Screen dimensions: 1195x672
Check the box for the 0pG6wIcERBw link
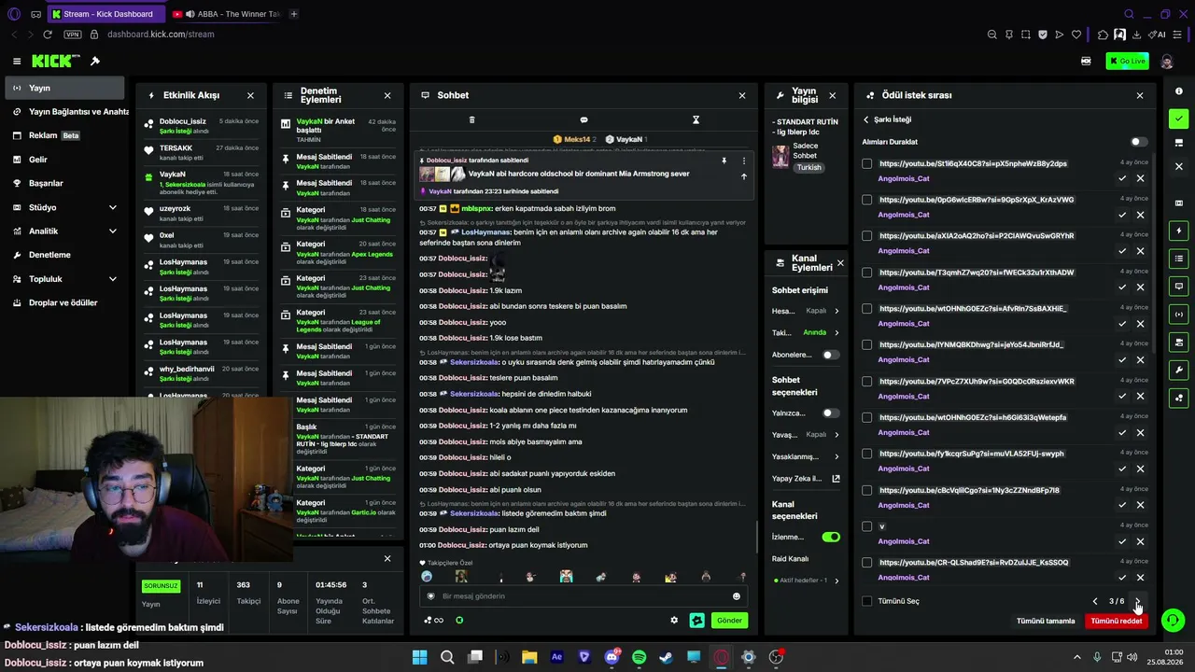point(867,200)
